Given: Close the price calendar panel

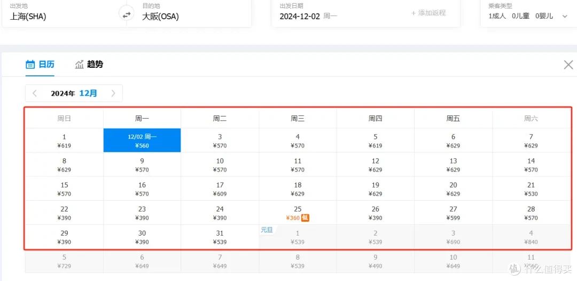Looking at the screenshot, I should tap(568, 65).
